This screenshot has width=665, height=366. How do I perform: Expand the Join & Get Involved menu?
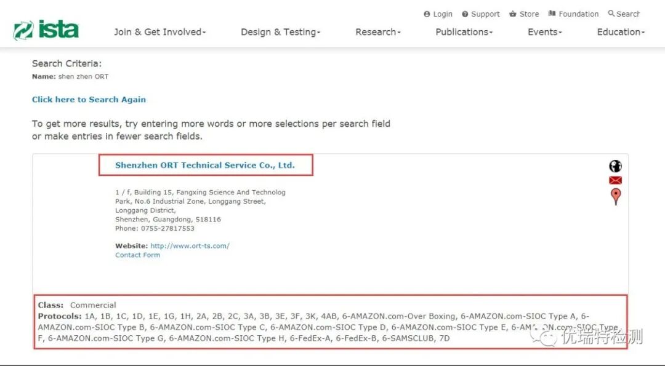coord(160,32)
